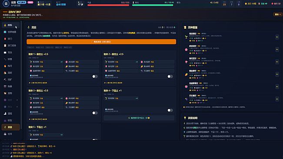283x159 pixels.
Task: Click the fertilize upgrade button in 地块 4
Action: pyautogui.click(x=139, y=118)
